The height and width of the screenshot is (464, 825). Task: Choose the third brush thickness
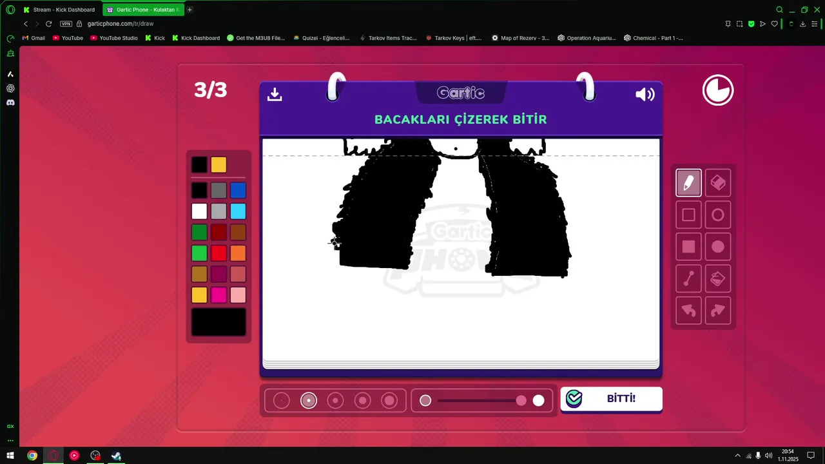pyautogui.click(x=335, y=401)
